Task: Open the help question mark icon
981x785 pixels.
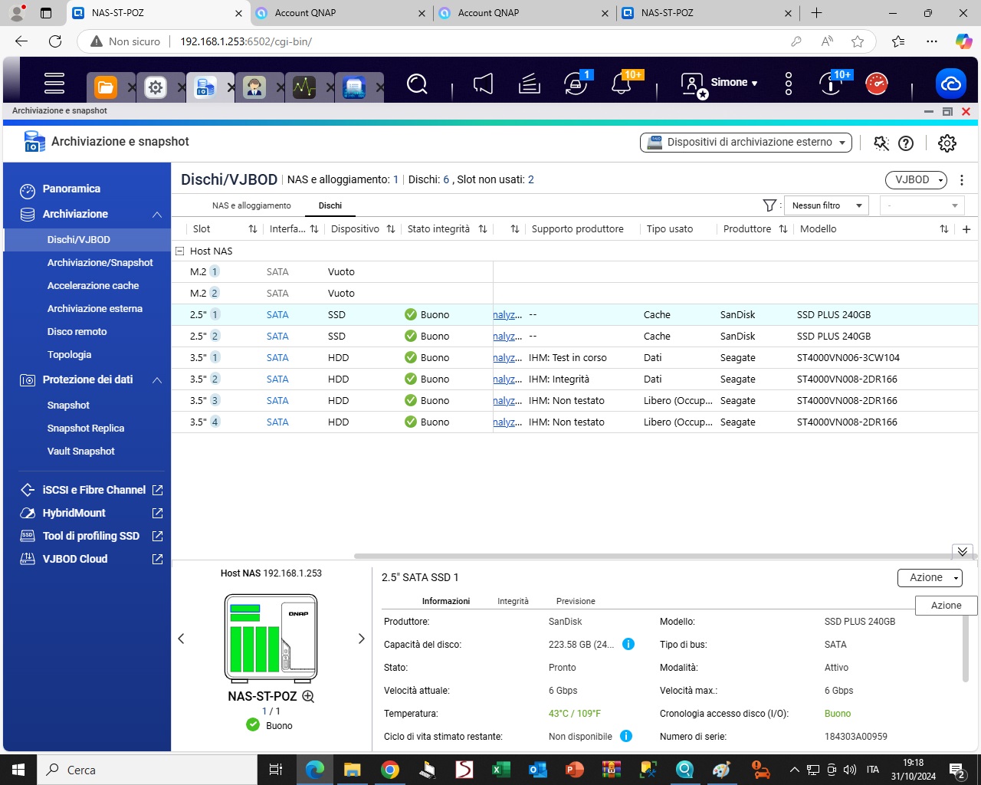Action: coord(906,143)
